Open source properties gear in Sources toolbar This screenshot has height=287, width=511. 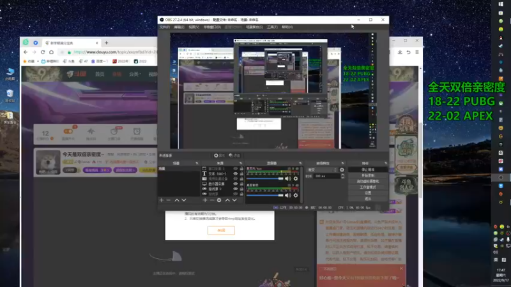pyautogui.click(x=219, y=200)
